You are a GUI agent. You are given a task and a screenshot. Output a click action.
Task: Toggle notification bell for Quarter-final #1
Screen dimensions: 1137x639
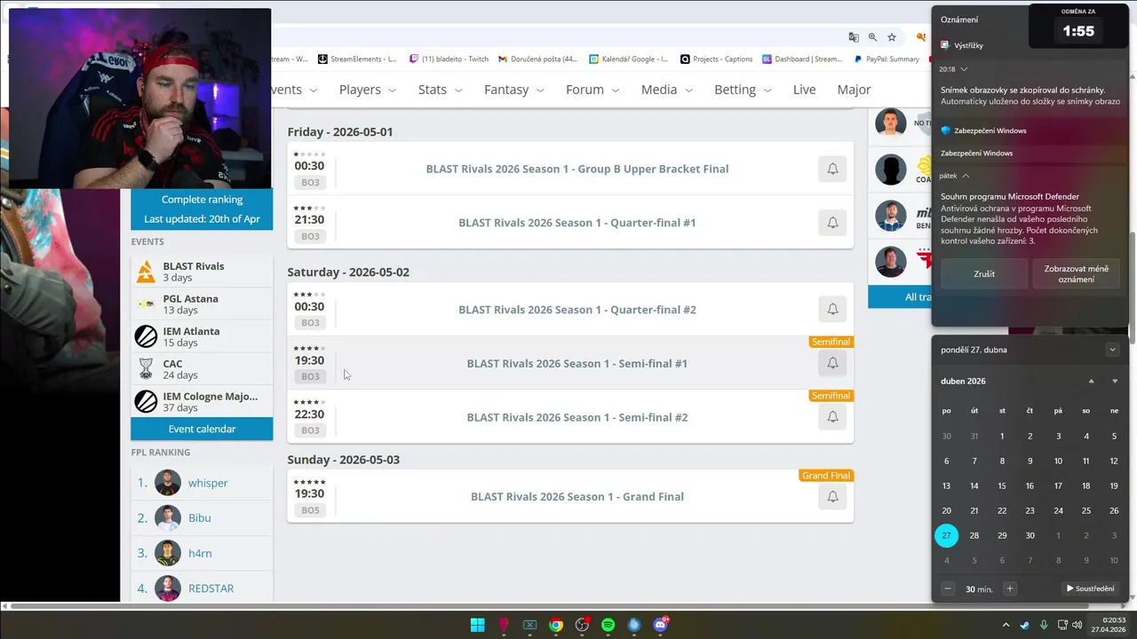[832, 223]
